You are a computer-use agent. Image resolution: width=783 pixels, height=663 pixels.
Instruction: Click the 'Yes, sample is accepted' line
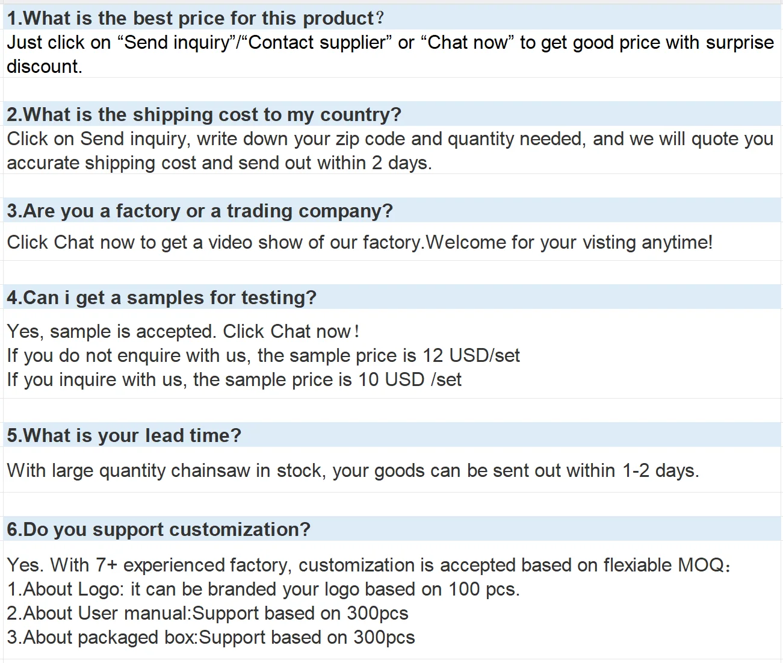coord(183,331)
